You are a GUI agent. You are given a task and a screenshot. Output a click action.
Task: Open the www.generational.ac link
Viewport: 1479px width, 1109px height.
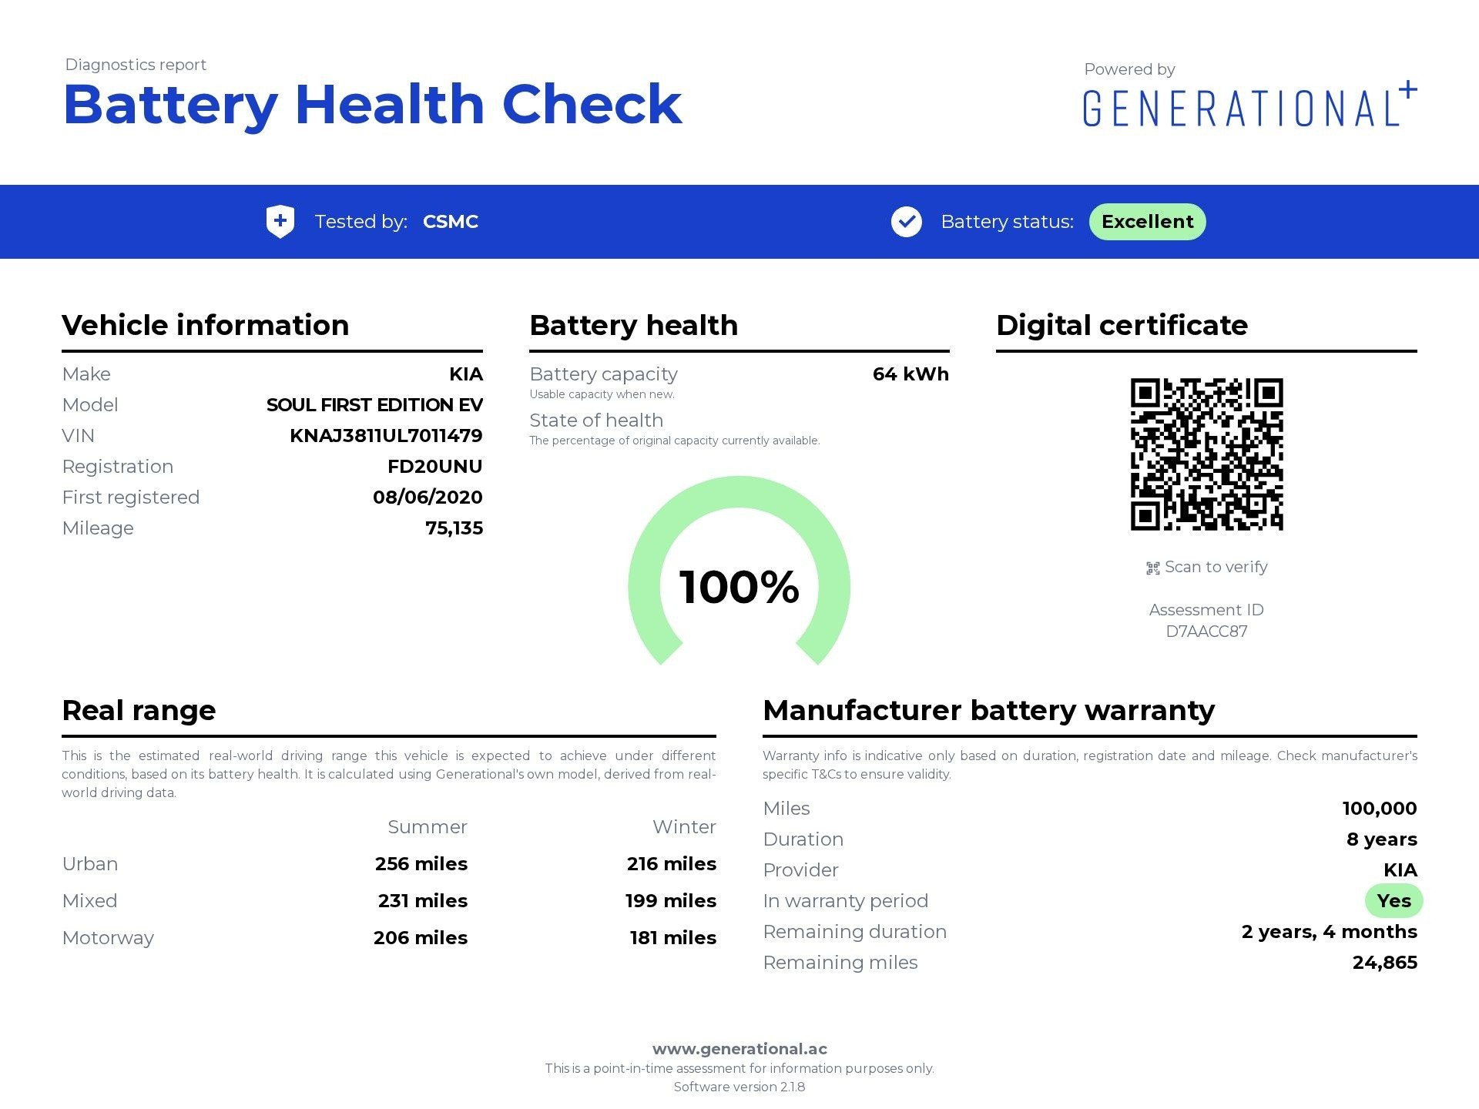pyautogui.click(x=739, y=1048)
